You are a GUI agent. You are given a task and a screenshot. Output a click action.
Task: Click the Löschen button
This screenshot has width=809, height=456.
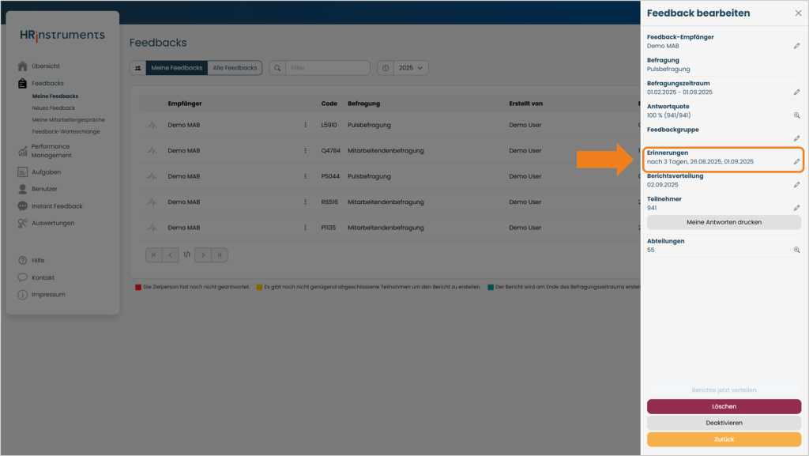724,406
